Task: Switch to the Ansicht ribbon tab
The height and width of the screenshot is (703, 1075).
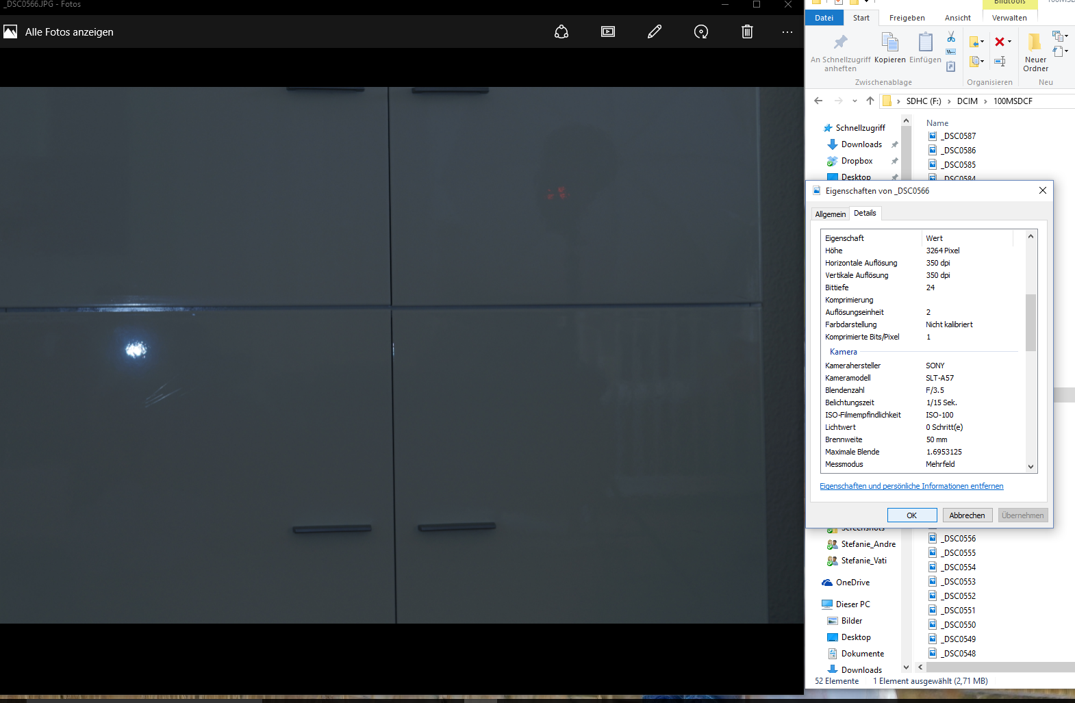Action: click(958, 18)
